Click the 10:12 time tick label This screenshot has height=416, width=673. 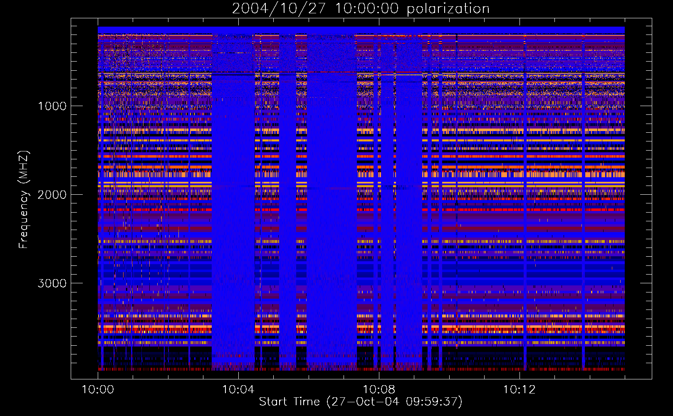click(x=520, y=390)
